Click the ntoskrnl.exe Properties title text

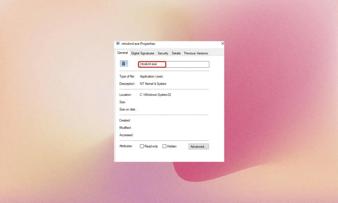[138, 43]
